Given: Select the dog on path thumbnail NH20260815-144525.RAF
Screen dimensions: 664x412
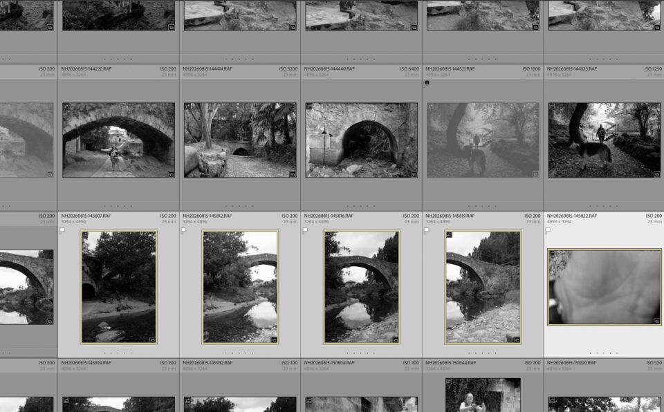Looking at the screenshot, I should (x=605, y=140).
